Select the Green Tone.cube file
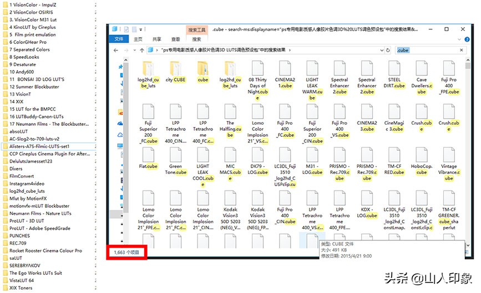Screen dimensions: 481x293 [175, 161]
